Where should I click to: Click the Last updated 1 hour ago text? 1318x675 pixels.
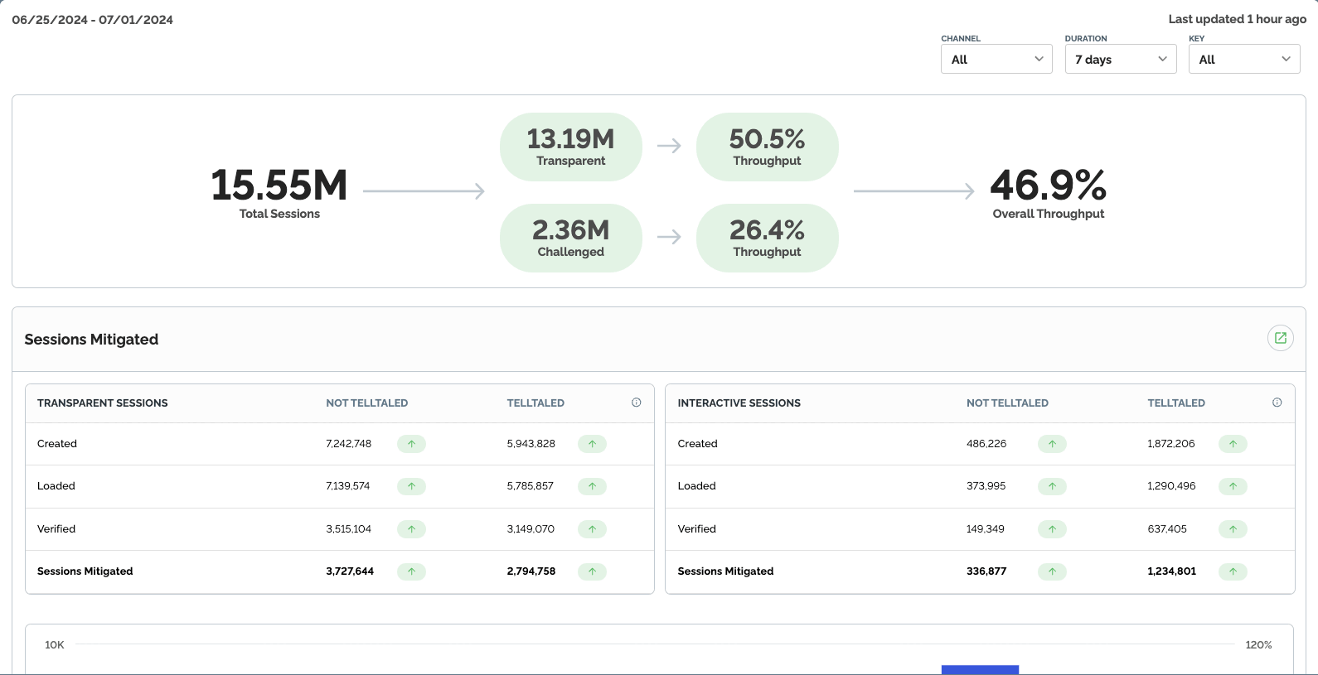click(1238, 19)
